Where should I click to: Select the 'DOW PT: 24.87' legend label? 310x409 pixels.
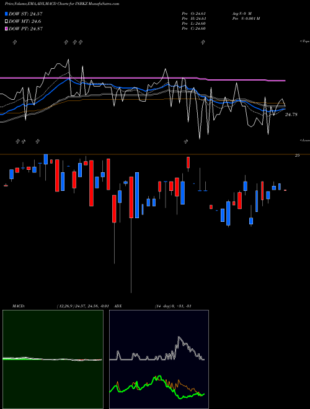coord(25,29)
